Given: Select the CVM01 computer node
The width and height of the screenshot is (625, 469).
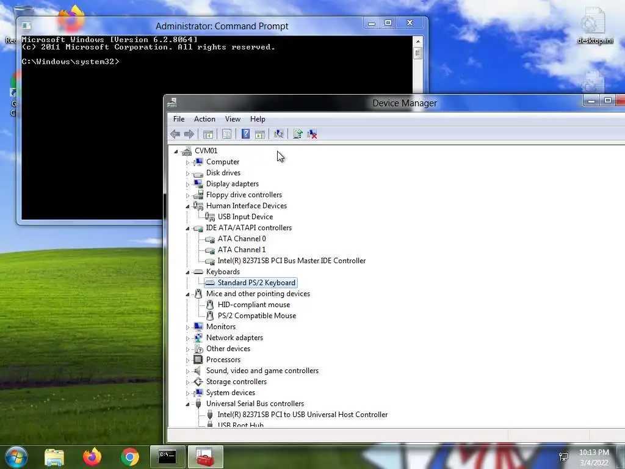Looking at the screenshot, I should pos(206,150).
